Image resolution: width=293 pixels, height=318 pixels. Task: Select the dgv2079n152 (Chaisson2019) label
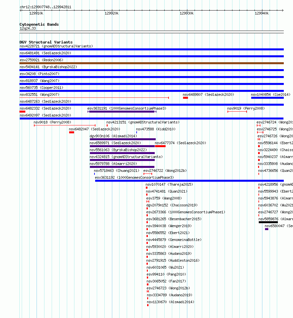click(172, 205)
